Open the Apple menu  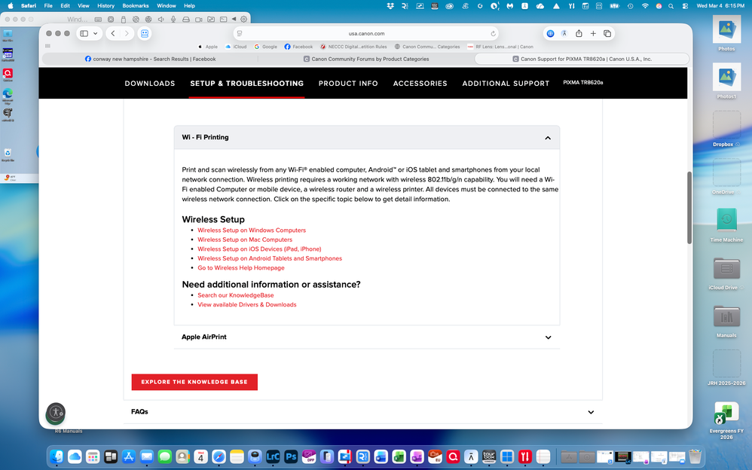click(10, 6)
